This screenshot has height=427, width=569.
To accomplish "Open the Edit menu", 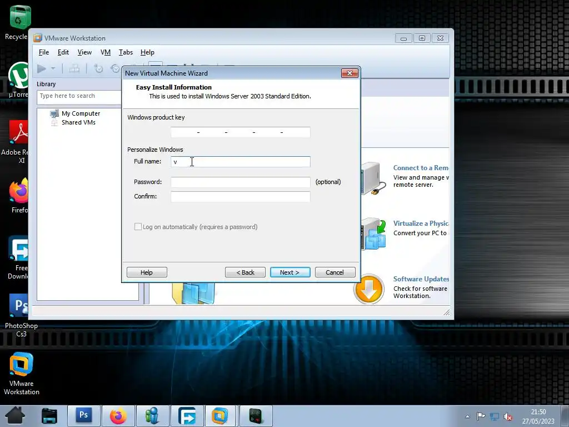I will click(63, 52).
